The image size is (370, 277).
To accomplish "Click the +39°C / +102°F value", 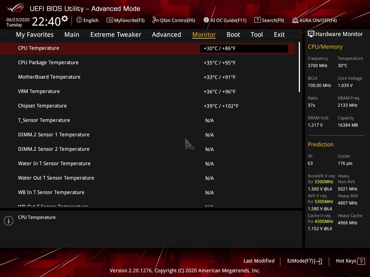I will coord(221,106).
